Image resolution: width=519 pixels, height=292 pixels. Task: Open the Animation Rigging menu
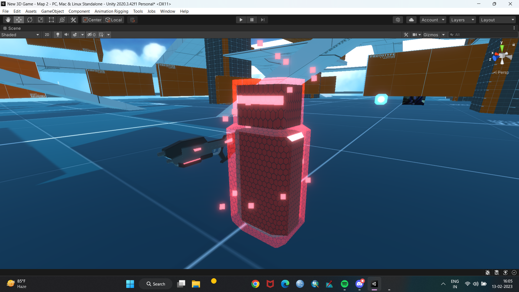click(111, 11)
